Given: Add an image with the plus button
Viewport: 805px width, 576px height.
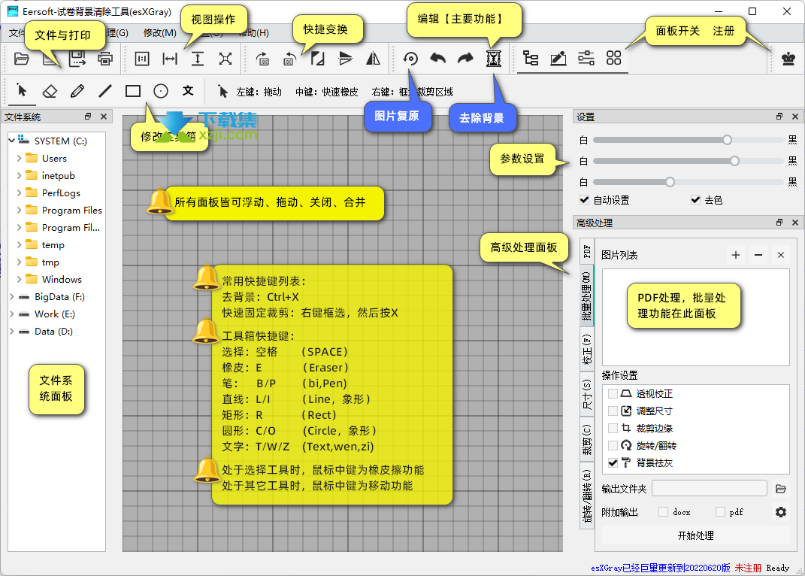Looking at the screenshot, I should coord(736,255).
